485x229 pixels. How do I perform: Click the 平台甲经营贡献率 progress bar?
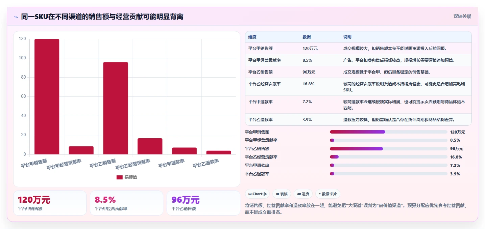[x=389, y=140]
